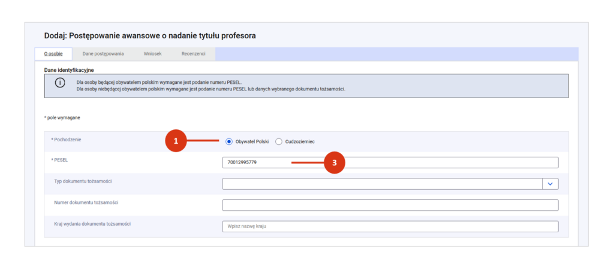Click the chevron arrow of the document type field
This screenshot has height=276, width=614.
(550, 184)
